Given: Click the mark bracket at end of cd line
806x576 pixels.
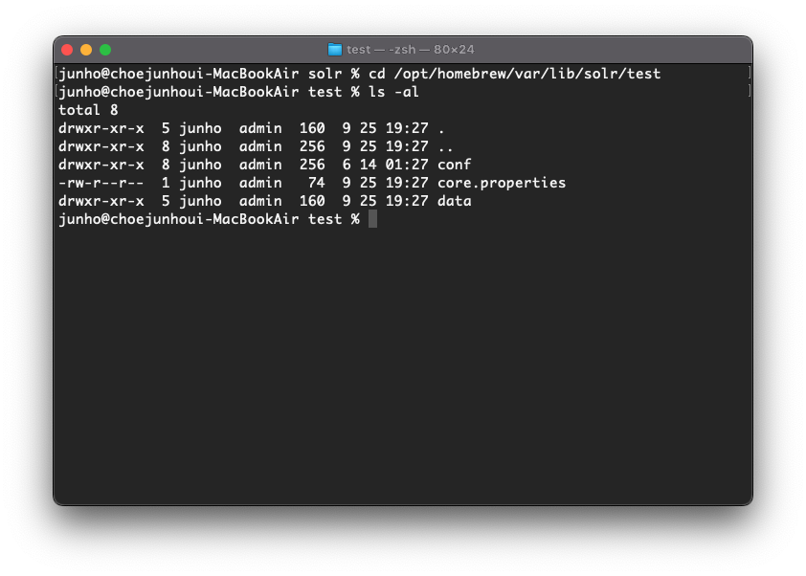Looking at the screenshot, I should [x=748, y=74].
